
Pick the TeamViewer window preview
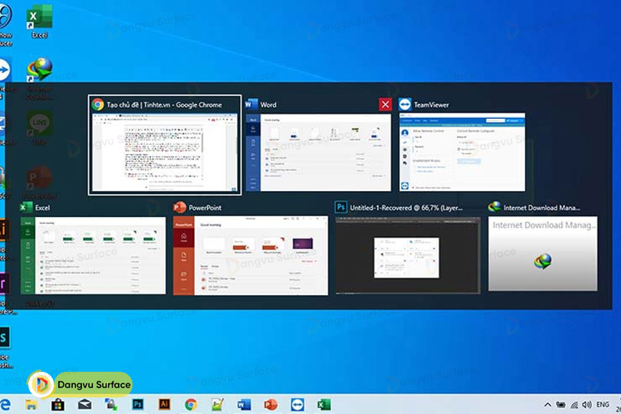point(462,153)
